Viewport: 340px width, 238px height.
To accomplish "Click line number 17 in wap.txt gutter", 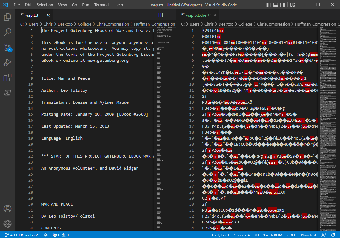I will (x=31, y=126).
